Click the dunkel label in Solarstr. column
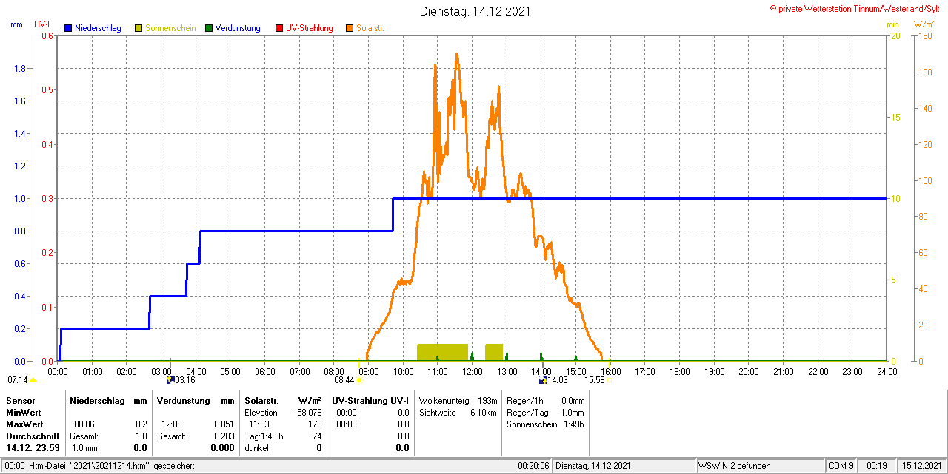948x474 pixels. pos(257,447)
